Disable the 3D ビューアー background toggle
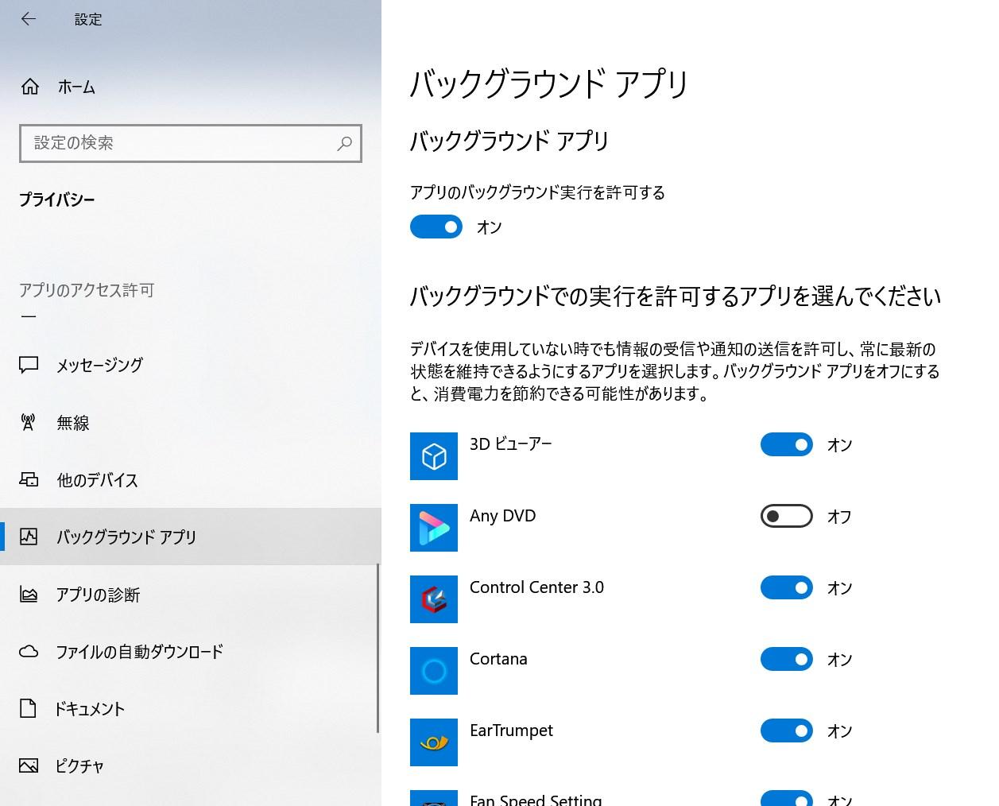This screenshot has width=999, height=806. click(x=786, y=444)
